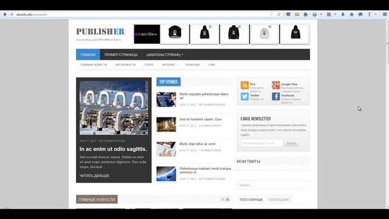Expand dropdown arrow next to T icon
This screenshot has height=219, width=389.
[376, 15]
